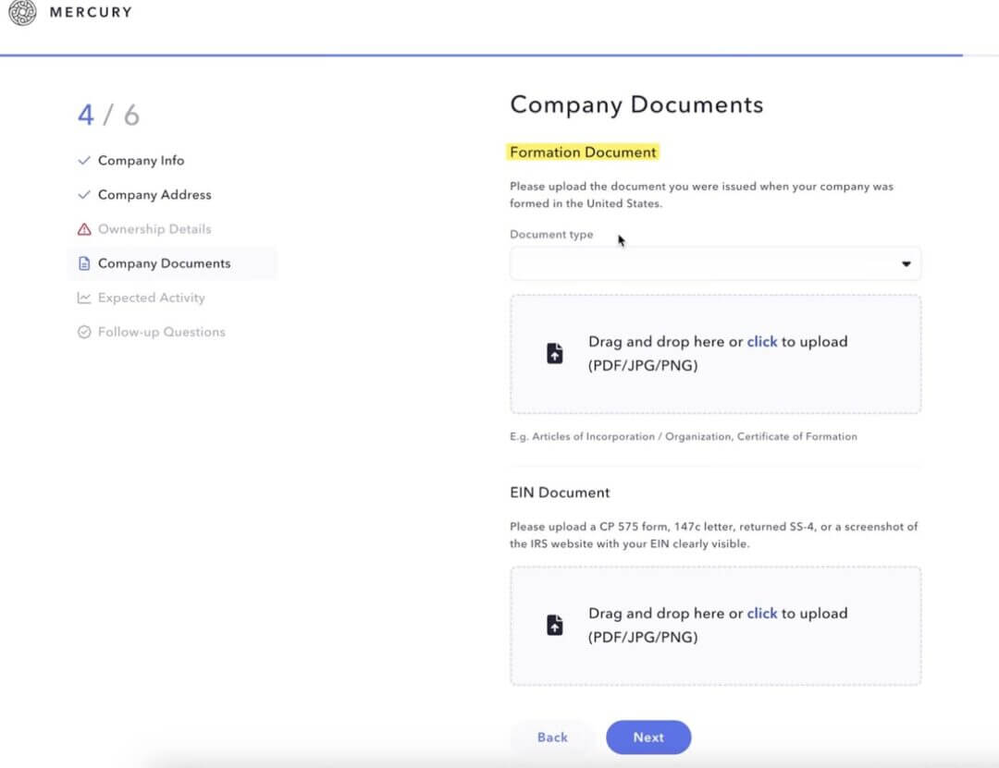The height and width of the screenshot is (768, 999).
Task: Click the red warning icon beside Ownership Details
Action: click(82, 228)
